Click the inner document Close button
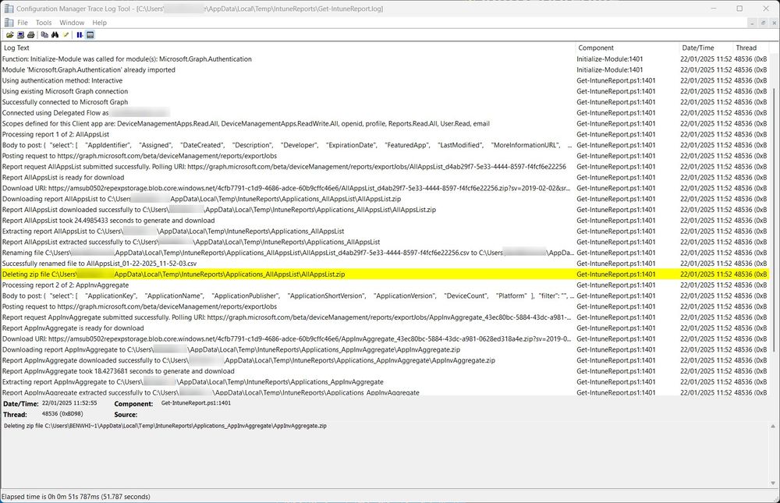 coord(774,23)
